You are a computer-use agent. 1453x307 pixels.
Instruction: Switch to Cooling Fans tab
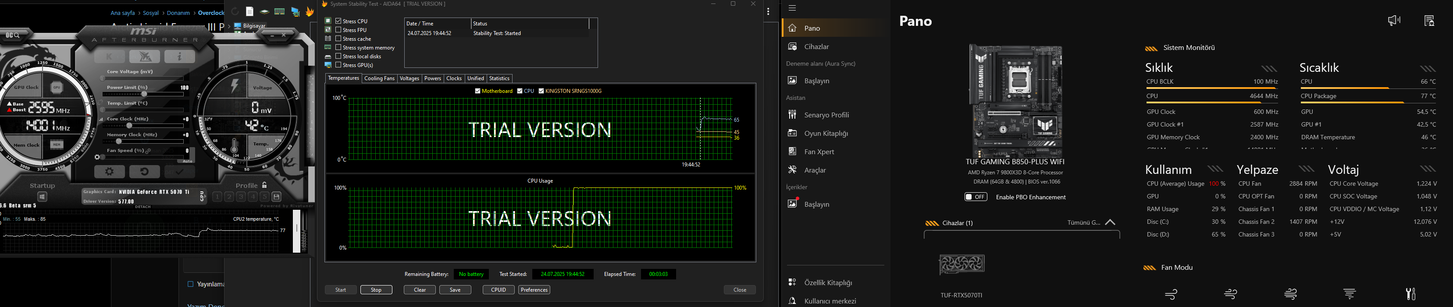[379, 78]
